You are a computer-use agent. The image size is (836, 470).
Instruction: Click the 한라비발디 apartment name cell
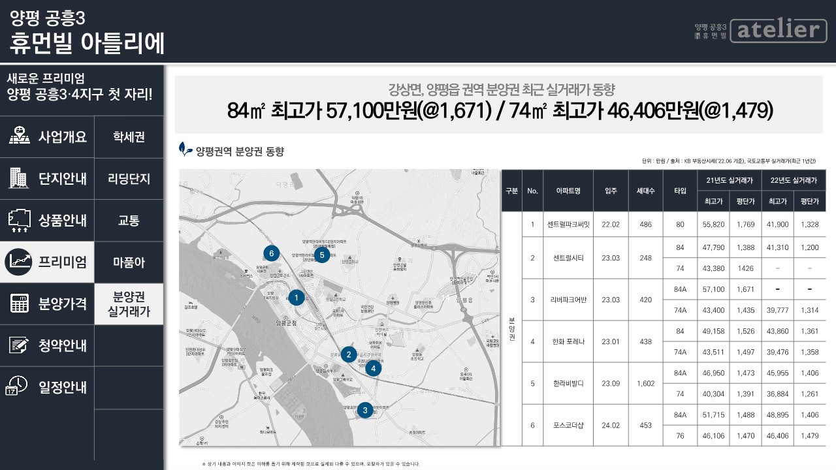[x=568, y=383]
